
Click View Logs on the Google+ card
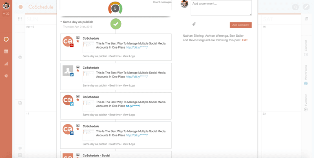click(129, 56)
